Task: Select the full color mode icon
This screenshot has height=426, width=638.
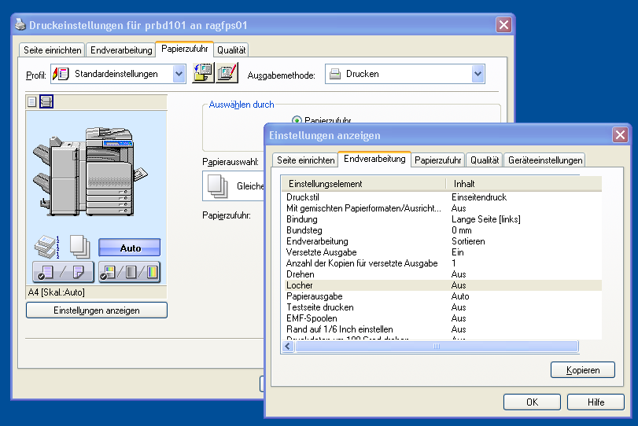Action: (x=152, y=272)
